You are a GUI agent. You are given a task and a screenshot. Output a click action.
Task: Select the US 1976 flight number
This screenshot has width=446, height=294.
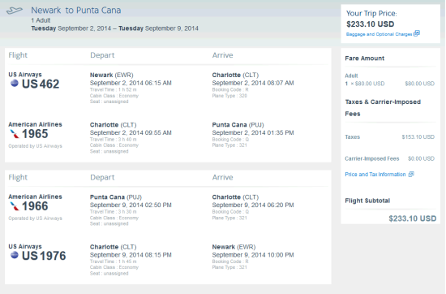44,256
